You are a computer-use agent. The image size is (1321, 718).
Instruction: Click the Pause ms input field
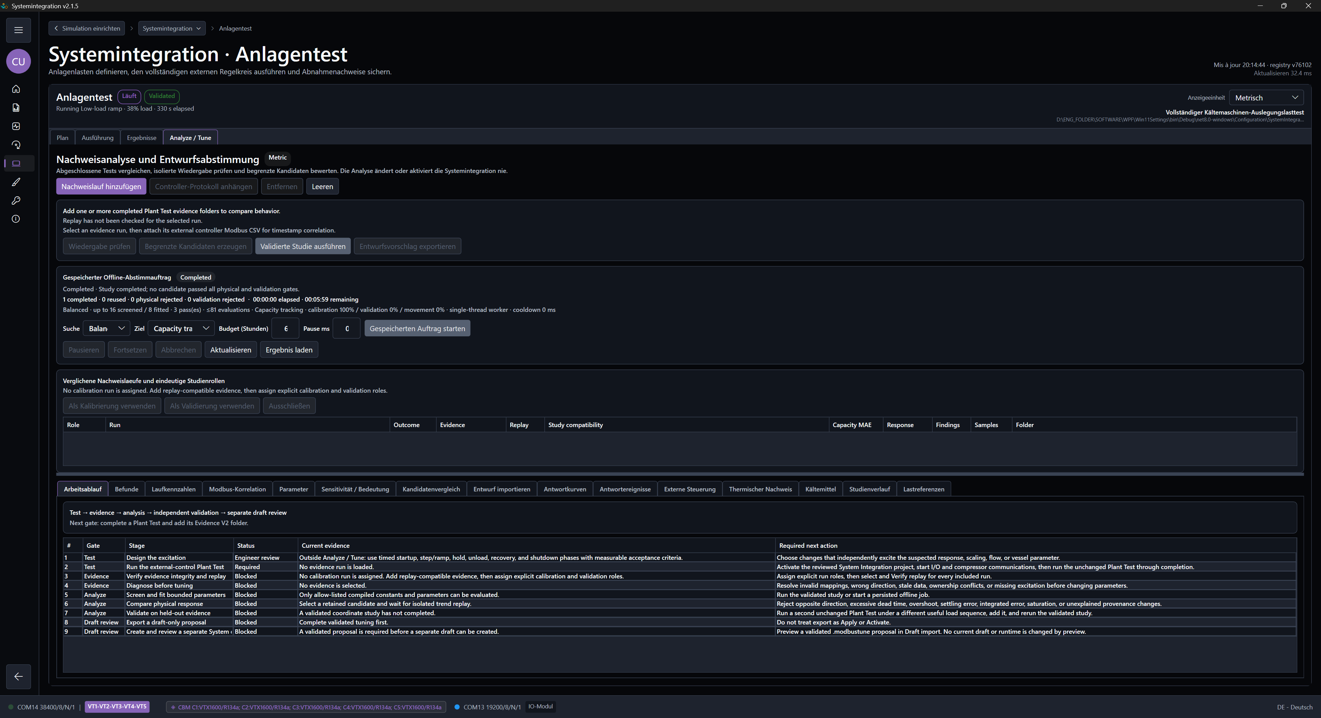347,328
